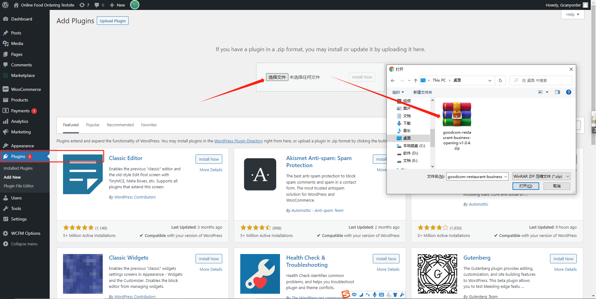This screenshot has height=299, width=596.
Task: Click the Back arrow in file dialog
Action: tap(393, 81)
